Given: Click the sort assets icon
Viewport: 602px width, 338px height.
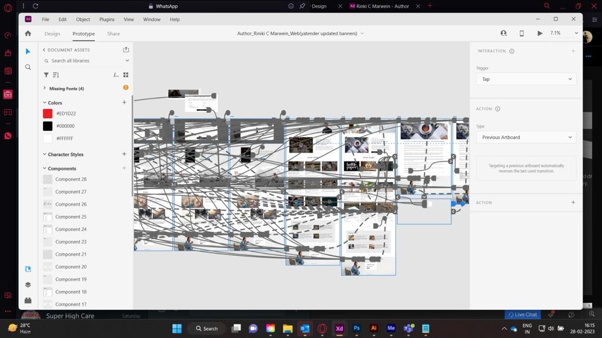Looking at the screenshot, I should pos(56,75).
